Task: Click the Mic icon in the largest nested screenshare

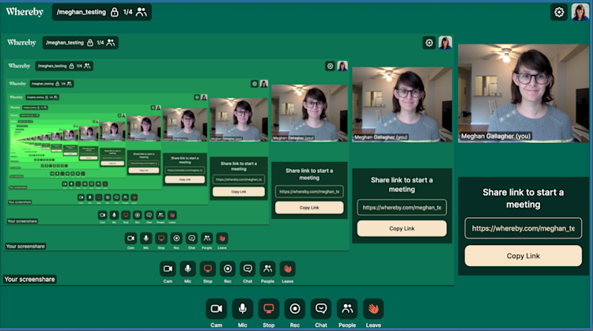Action: click(x=187, y=269)
